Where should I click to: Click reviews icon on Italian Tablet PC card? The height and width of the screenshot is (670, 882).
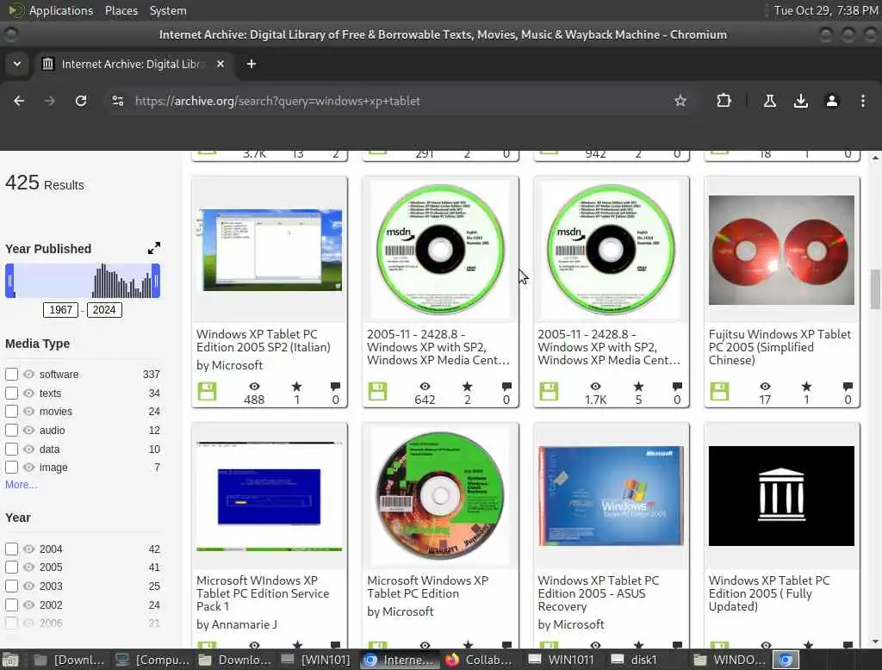point(335,387)
